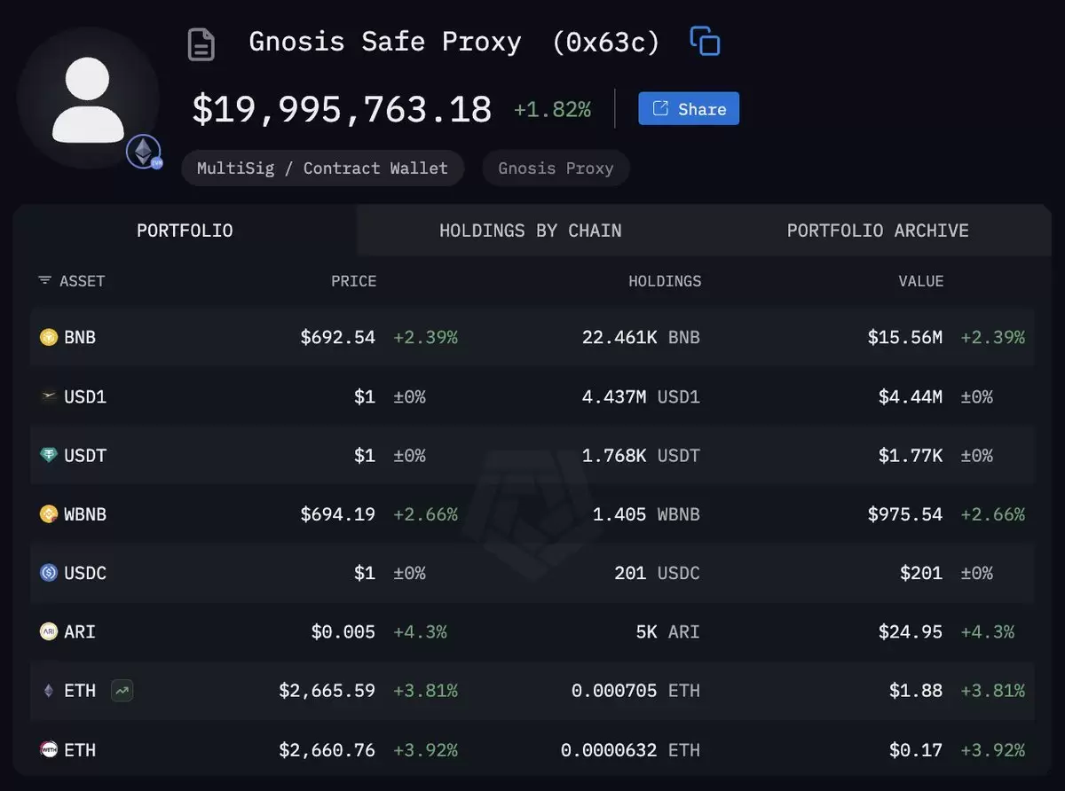Viewport: 1065px width, 791px height.
Task: Open the Holdings by Chain tab
Action: pyautogui.click(x=531, y=231)
